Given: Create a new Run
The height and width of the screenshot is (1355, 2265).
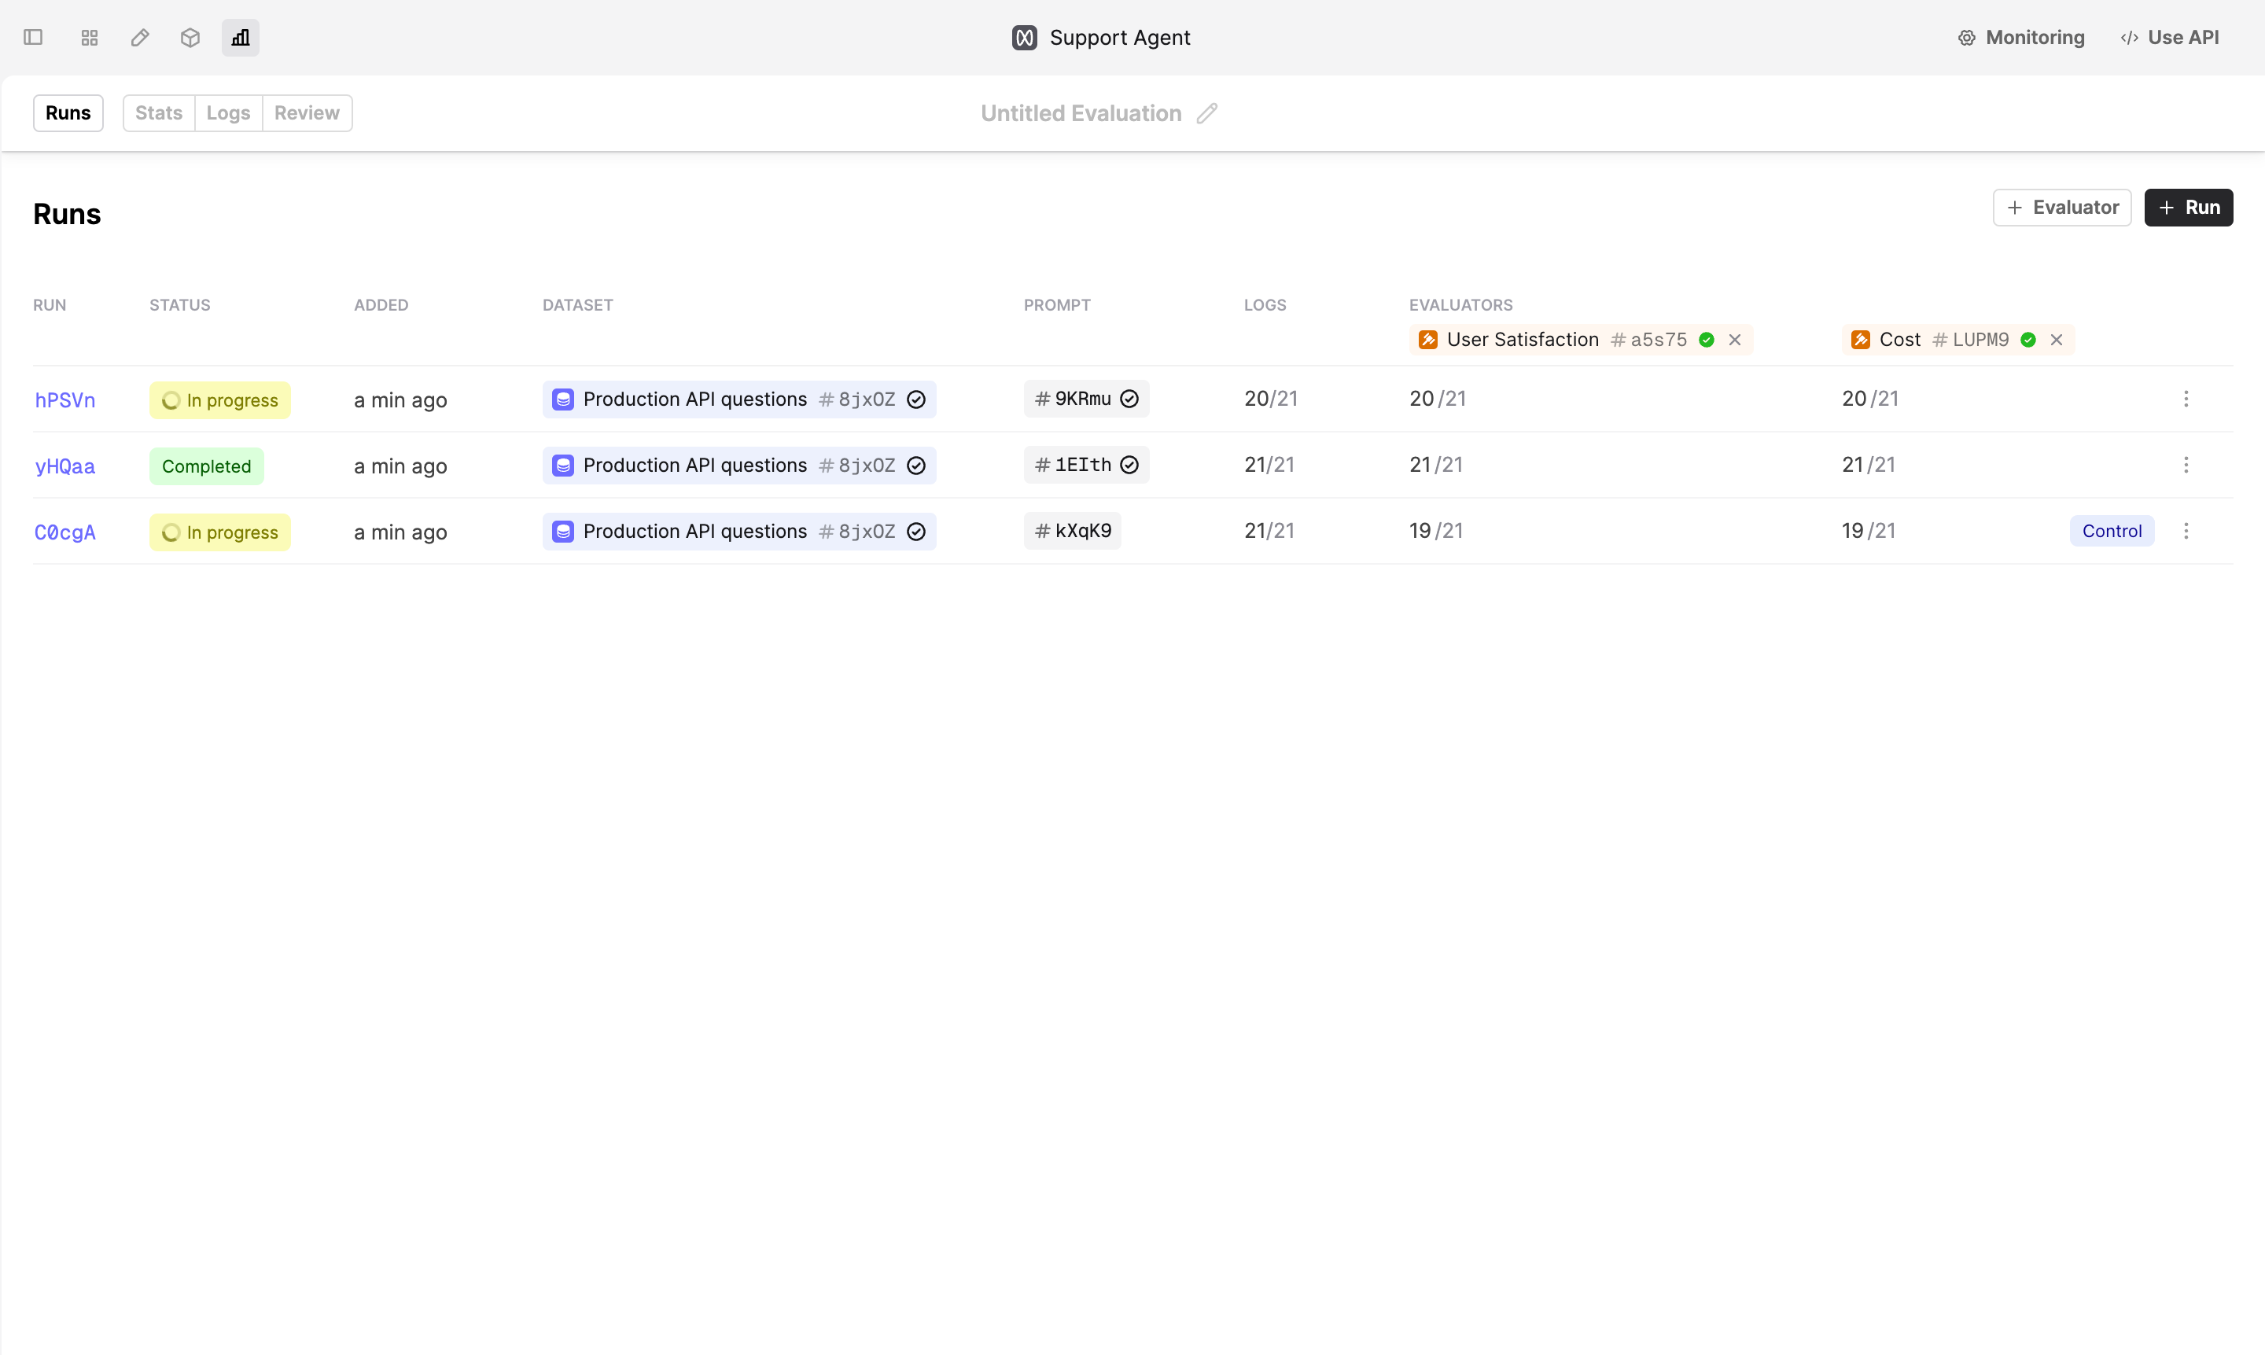Looking at the screenshot, I should tap(2188, 208).
